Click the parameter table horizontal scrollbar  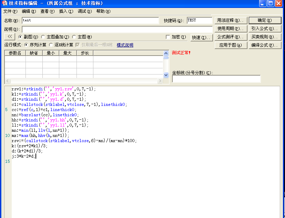click(x=83, y=81)
